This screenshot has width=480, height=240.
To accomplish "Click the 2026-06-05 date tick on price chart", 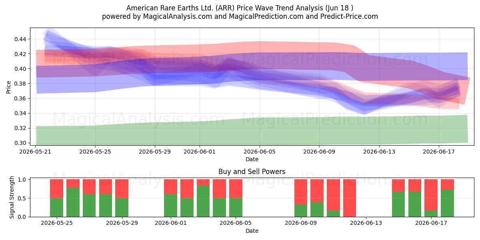I will pyautogui.click(x=260, y=152).
